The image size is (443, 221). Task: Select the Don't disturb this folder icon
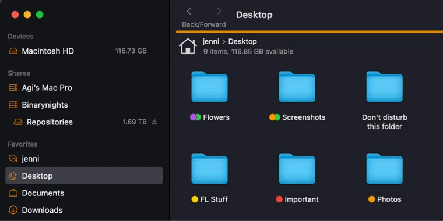pyautogui.click(x=385, y=87)
